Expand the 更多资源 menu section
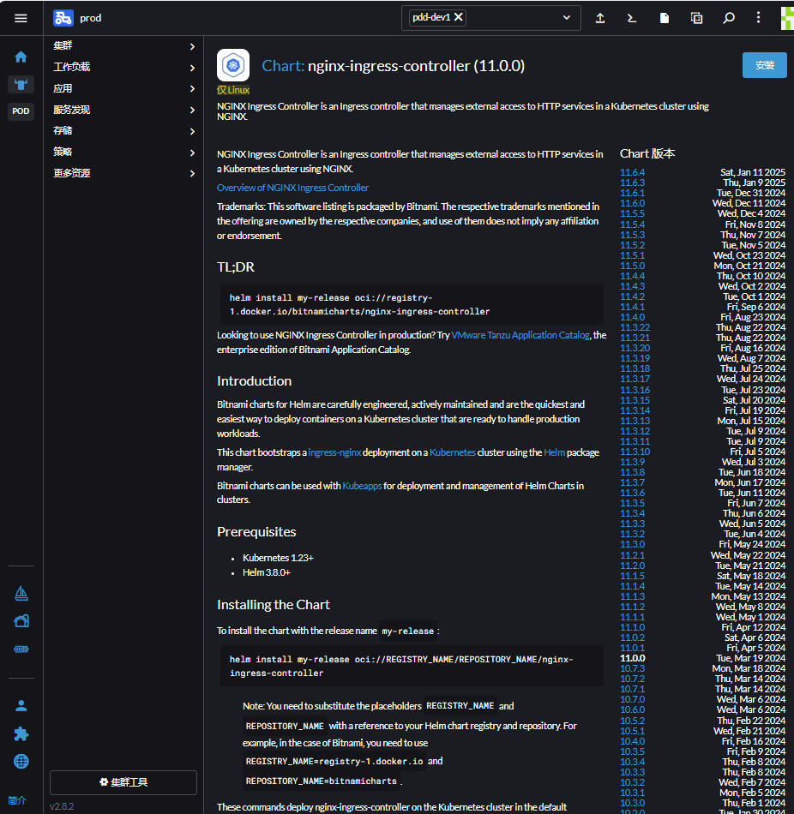Viewport: 794px width, 814px height. point(123,173)
